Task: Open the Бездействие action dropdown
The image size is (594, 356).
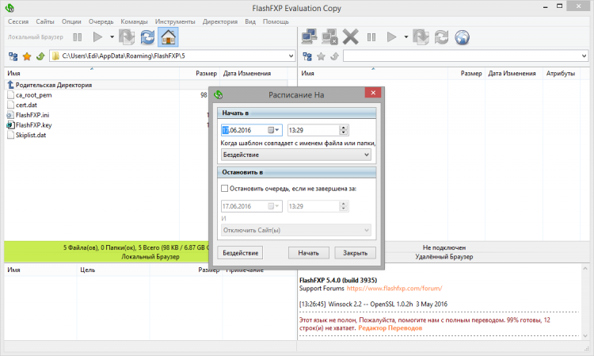Action: pyautogui.click(x=296, y=155)
